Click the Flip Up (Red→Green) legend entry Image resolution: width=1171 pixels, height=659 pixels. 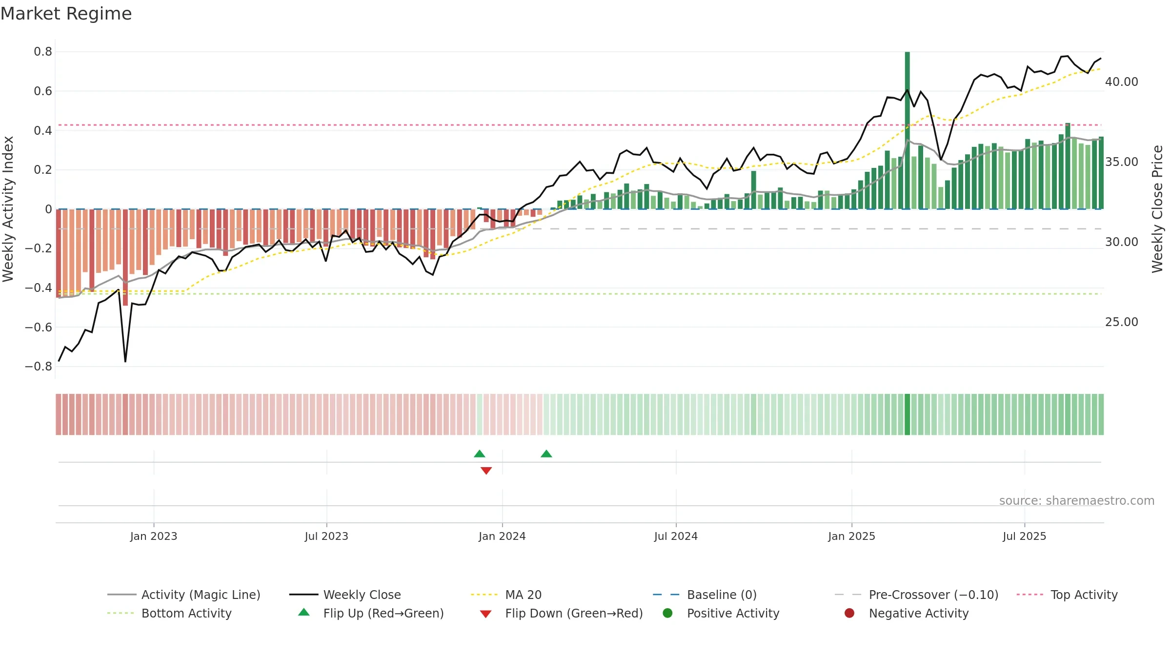(x=371, y=613)
